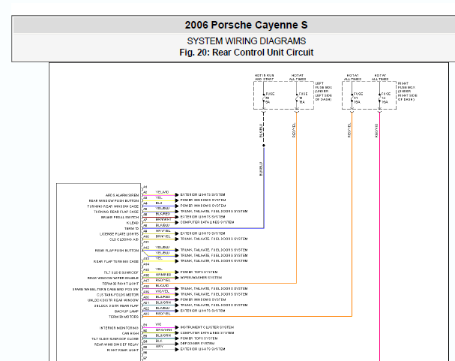
Task: Click the 'WIPER/WASHER SYSTEM' destination
Action: (x=201, y=278)
